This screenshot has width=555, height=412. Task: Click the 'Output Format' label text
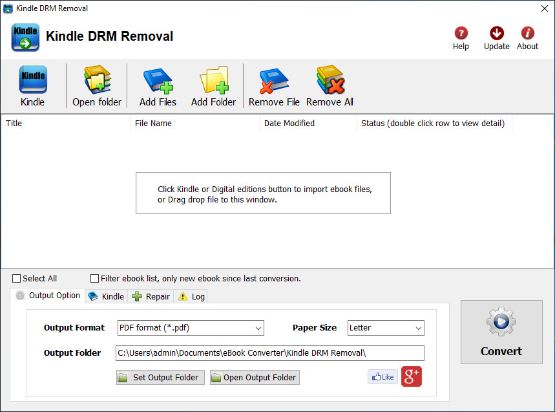(74, 328)
